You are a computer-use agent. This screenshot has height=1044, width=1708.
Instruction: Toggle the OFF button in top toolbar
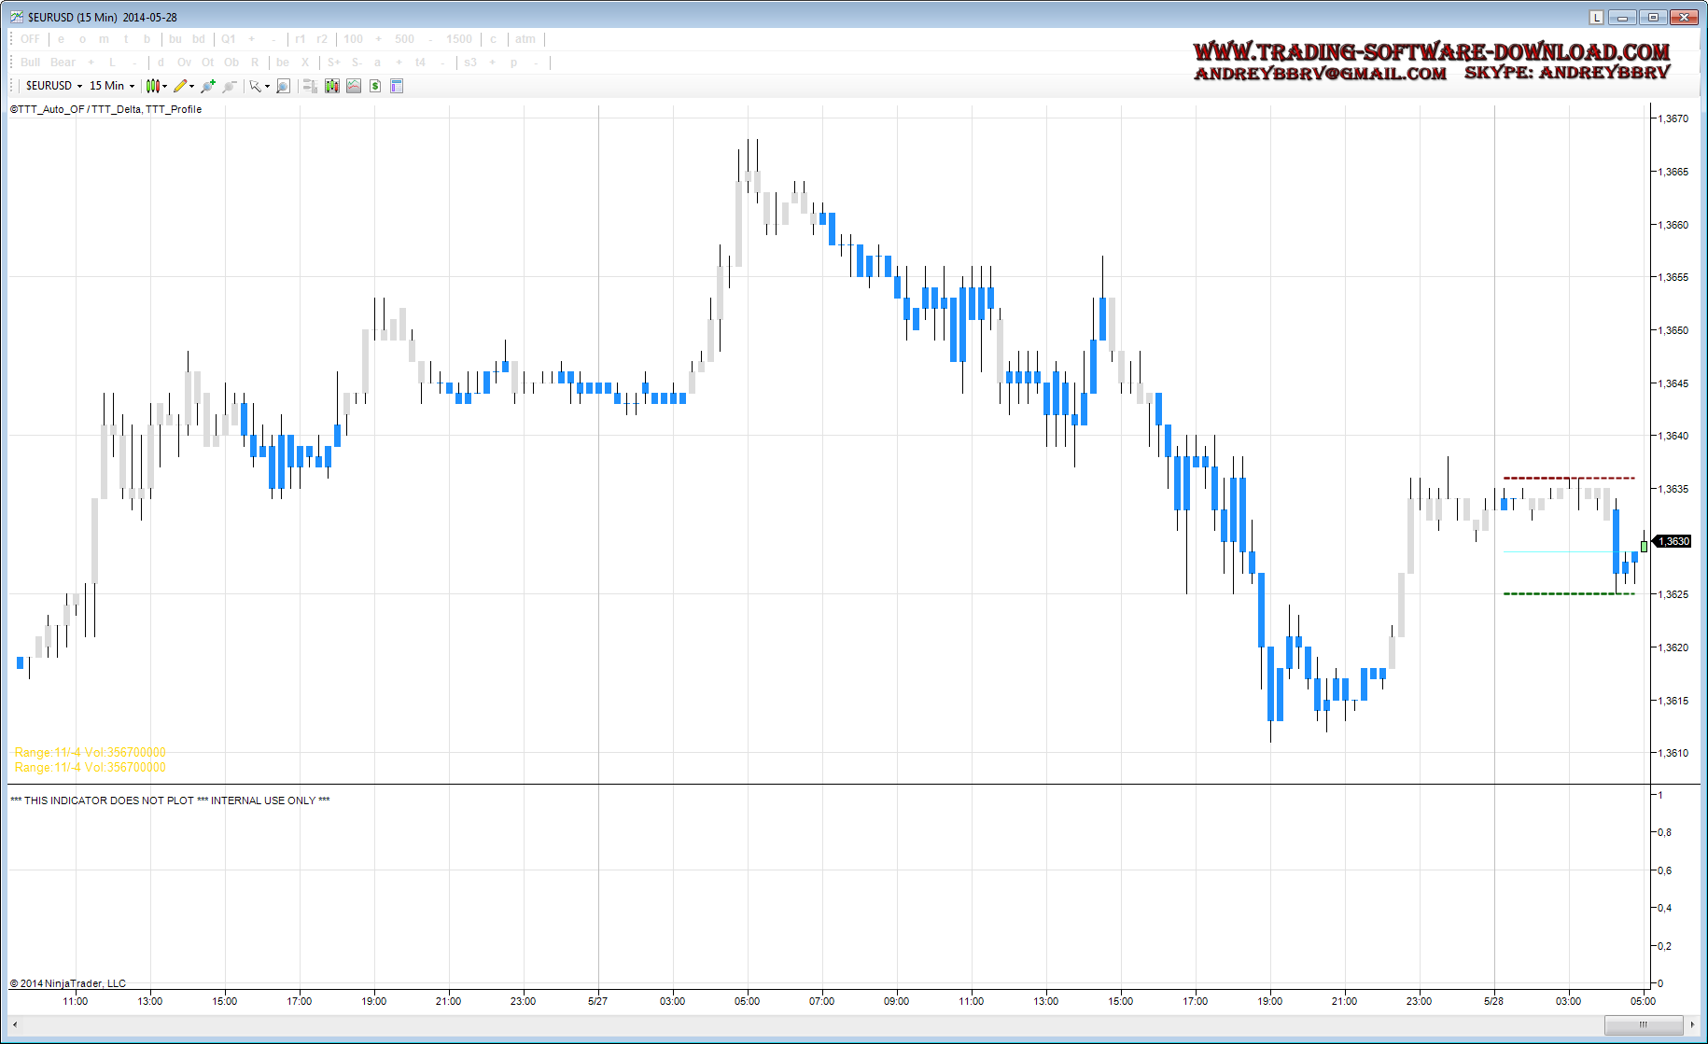(30, 39)
